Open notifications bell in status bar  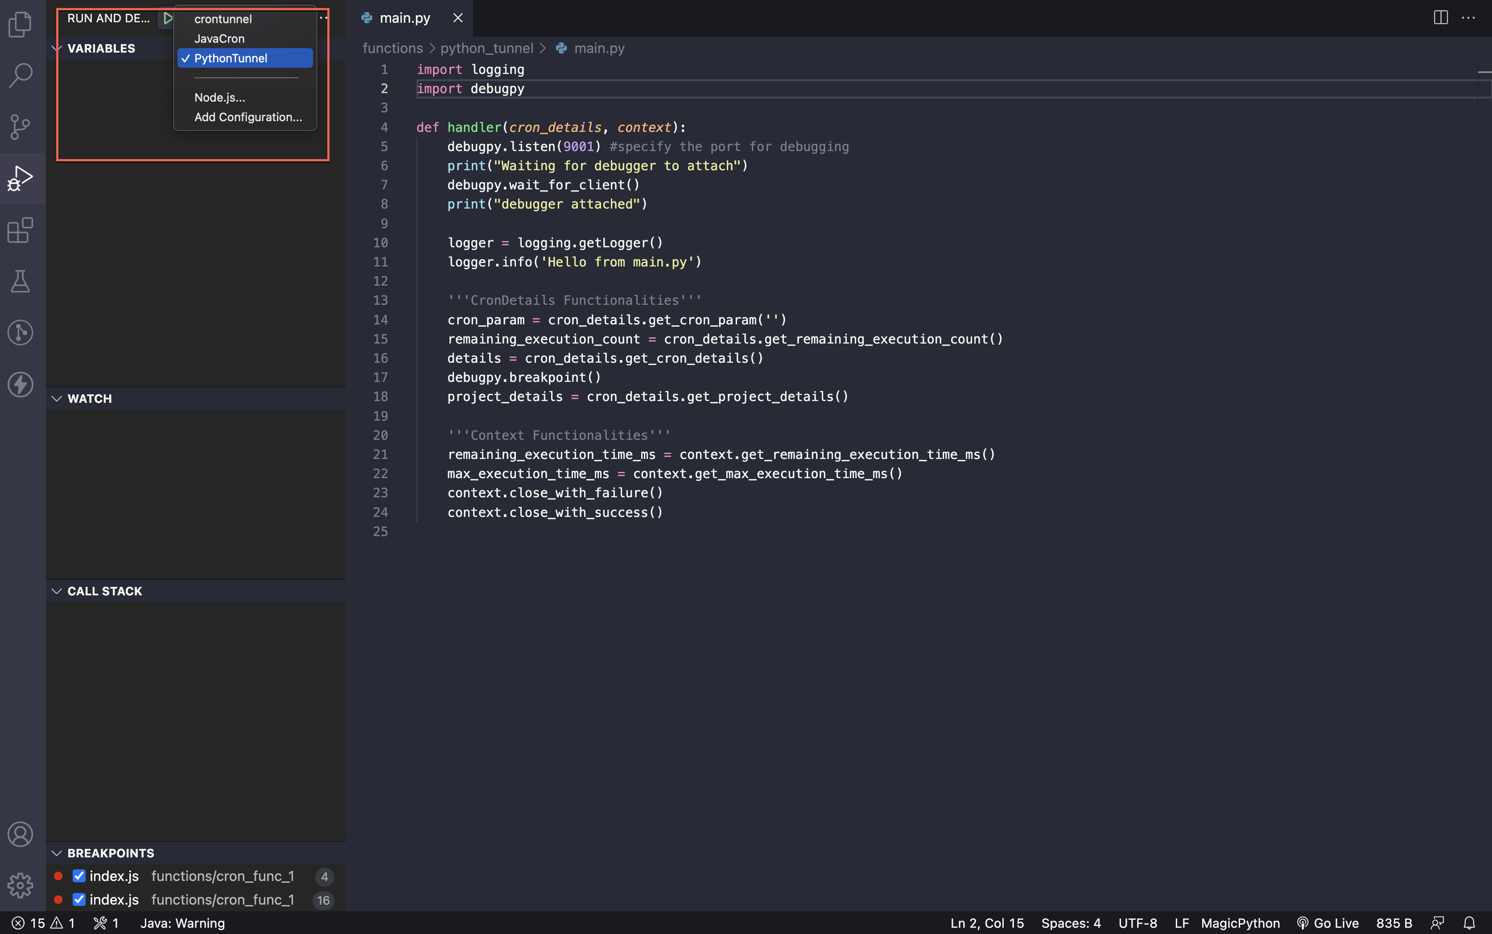tap(1470, 923)
